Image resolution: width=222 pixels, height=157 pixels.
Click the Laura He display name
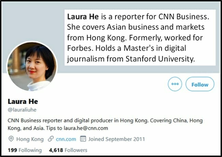pos(23,102)
